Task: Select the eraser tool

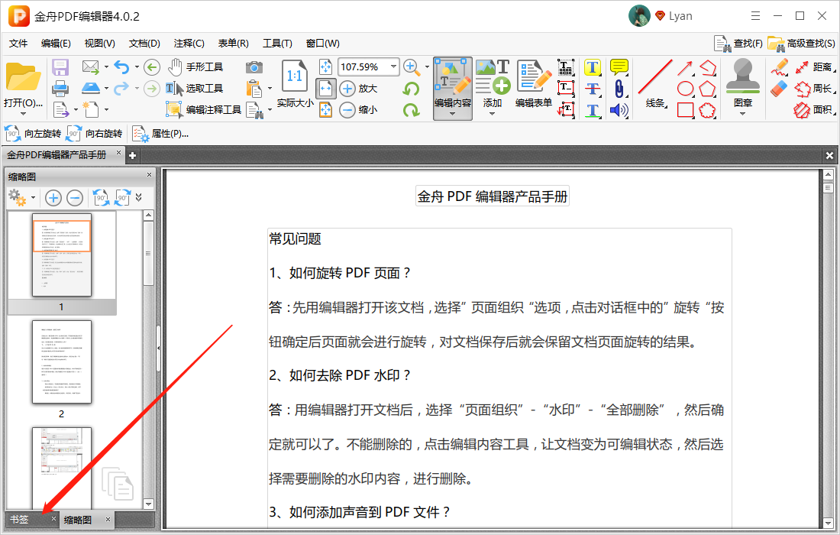Action: [x=779, y=89]
